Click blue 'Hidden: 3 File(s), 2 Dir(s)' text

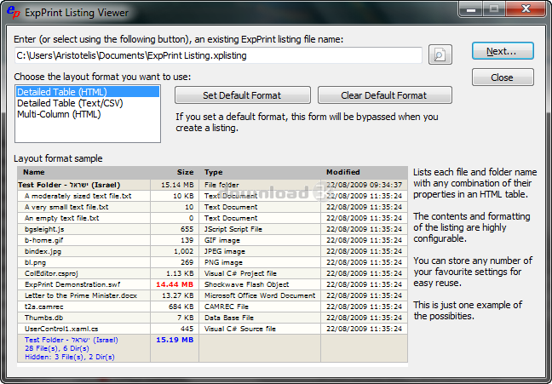pos(69,357)
